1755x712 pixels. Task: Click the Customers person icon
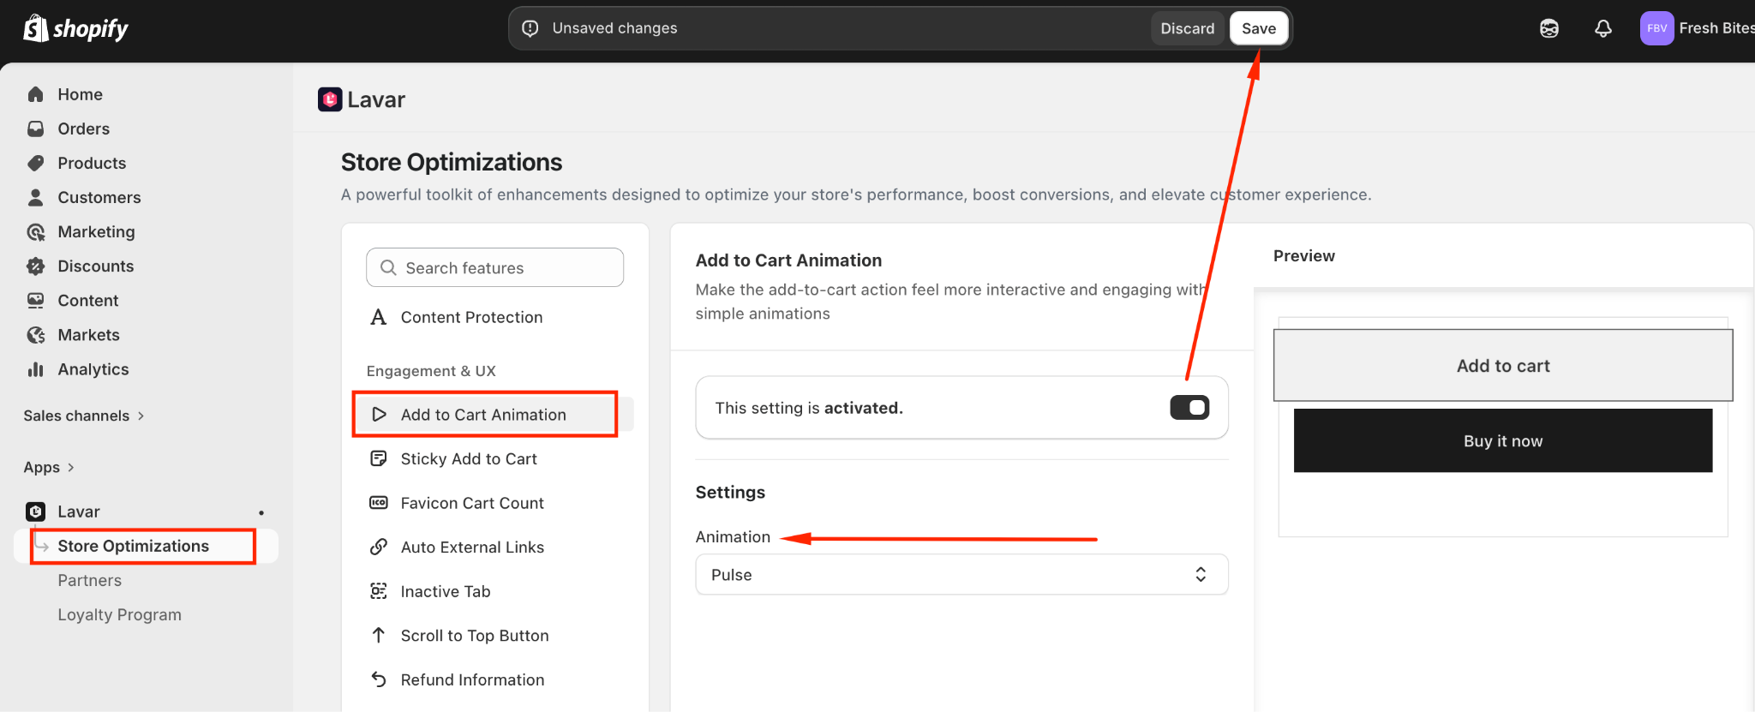tap(35, 197)
